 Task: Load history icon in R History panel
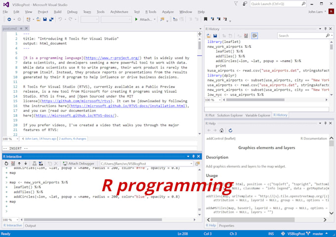coord(209,35)
